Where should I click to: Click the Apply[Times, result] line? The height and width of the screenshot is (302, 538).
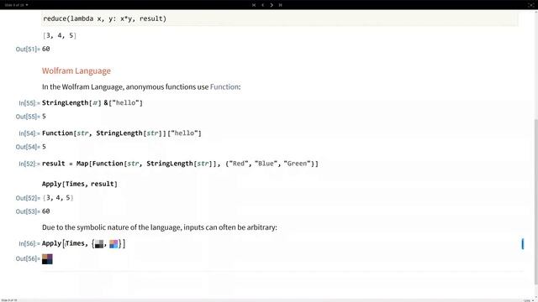click(x=80, y=184)
